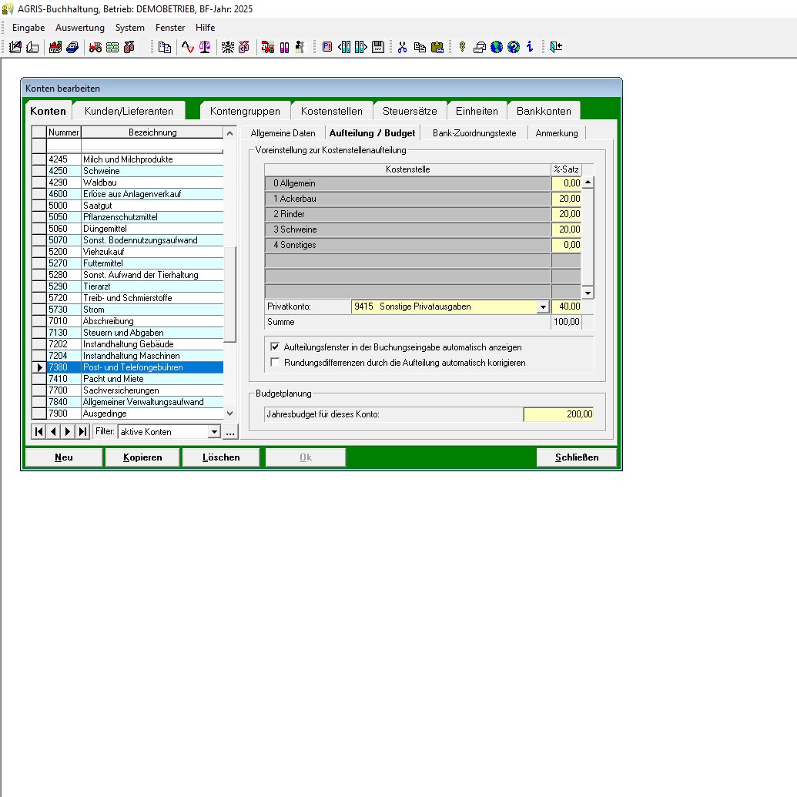This screenshot has height=797, width=797.
Task: Click the red tractor toolbar icon
Action: pyautogui.click(x=95, y=47)
